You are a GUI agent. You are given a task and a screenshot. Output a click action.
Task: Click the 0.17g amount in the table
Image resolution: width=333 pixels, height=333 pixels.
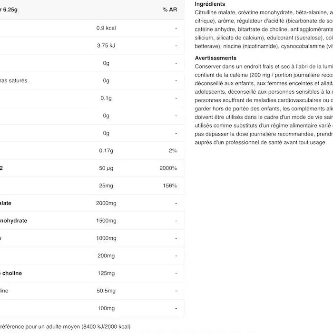106,151
